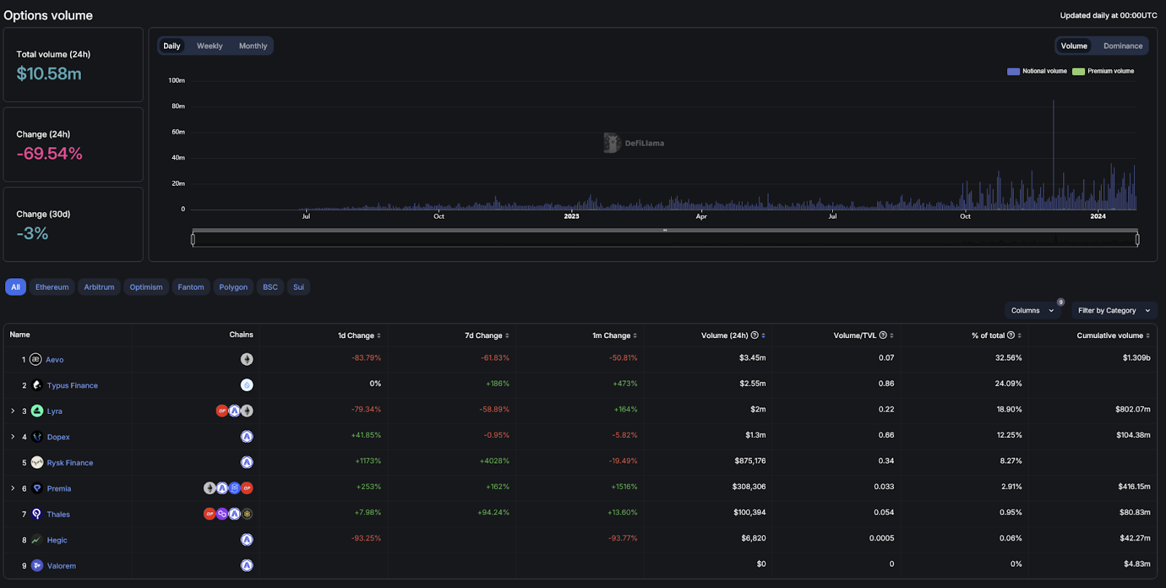The width and height of the screenshot is (1166, 588).
Task: Filter by Ethereum chain
Action: [x=52, y=287]
